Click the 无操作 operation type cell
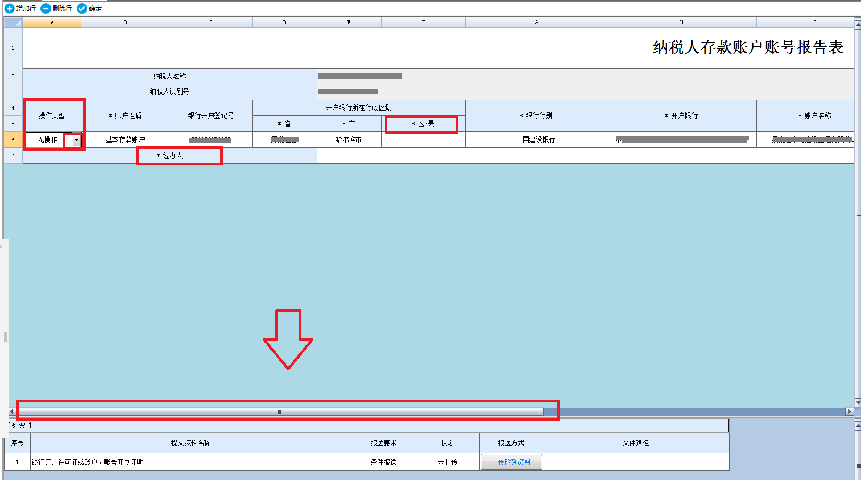Screen dimensions: 861x480 (47, 140)
